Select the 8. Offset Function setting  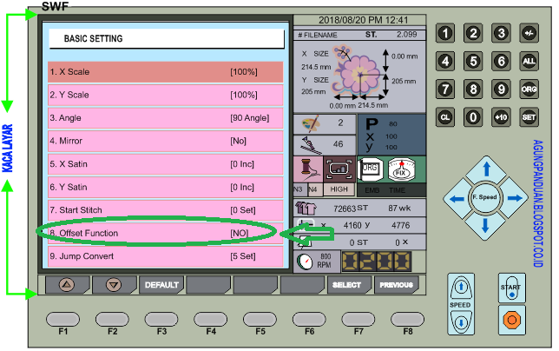(166, 233)
